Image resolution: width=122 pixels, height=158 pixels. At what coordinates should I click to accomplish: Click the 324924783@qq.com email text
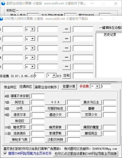point(104,149)
